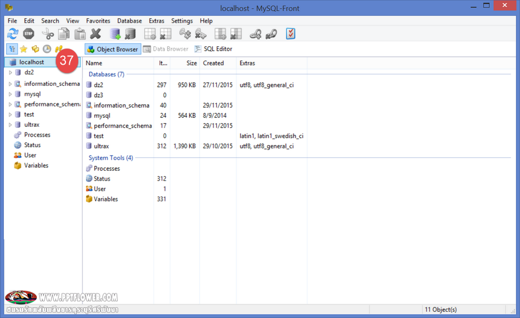Image resolution: width=520 pixels, height=318 pixels.
Task: Open the Settings menu
Action: [x=182, y=21]
